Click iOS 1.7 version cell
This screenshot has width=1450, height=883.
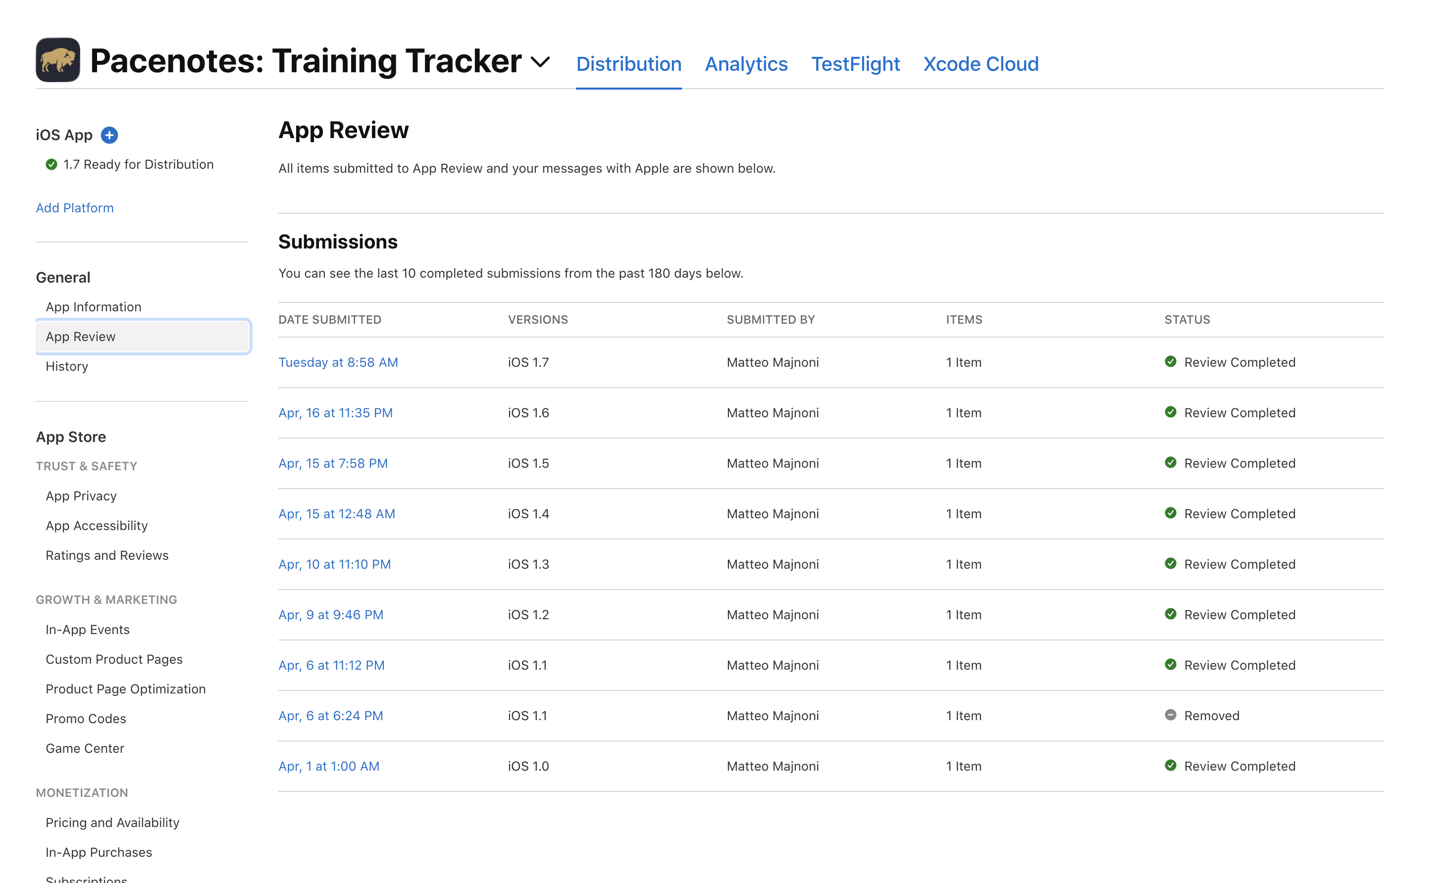click(528, 362)
